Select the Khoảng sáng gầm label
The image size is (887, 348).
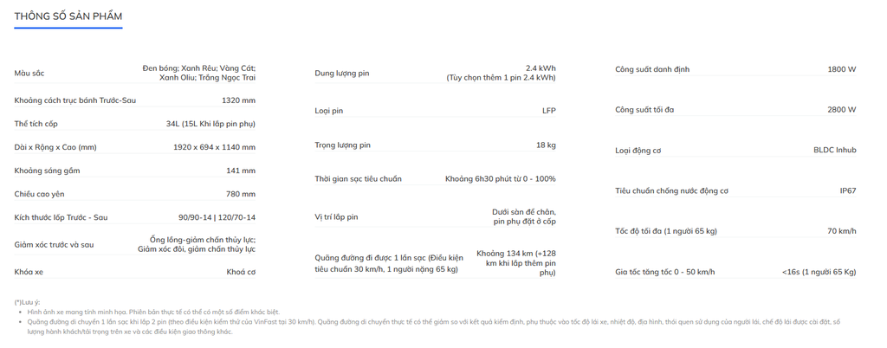click(47, 171)
